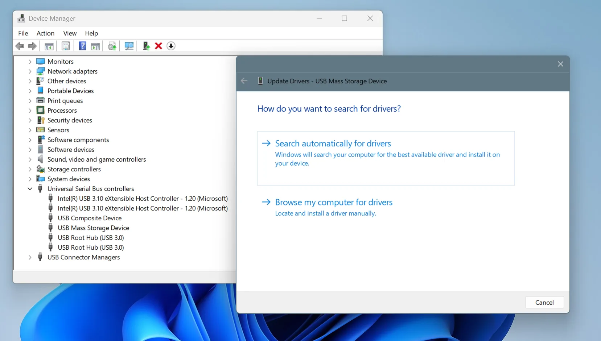Viewport: 601px width, 341px height.
Task: Click the back arrow in Update Drivers dialog
Action: tap(244, 81)
